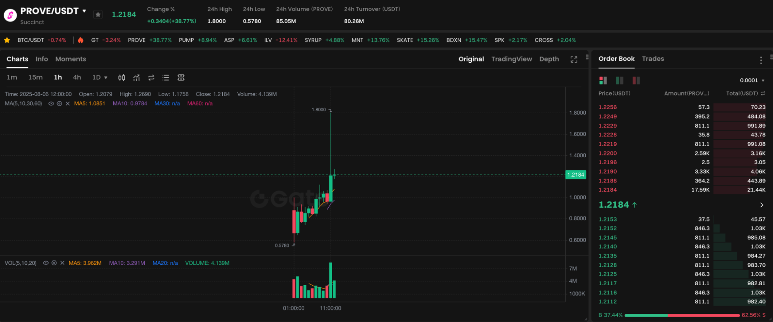Open candlestick chart type selector
Screen dimensions: 773x322
point(121,78)
